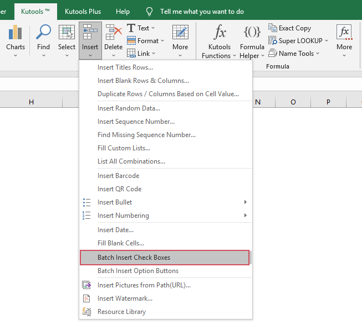Open the Select tool icon
The image size is (362, 325).
click(x=67, y=32)
